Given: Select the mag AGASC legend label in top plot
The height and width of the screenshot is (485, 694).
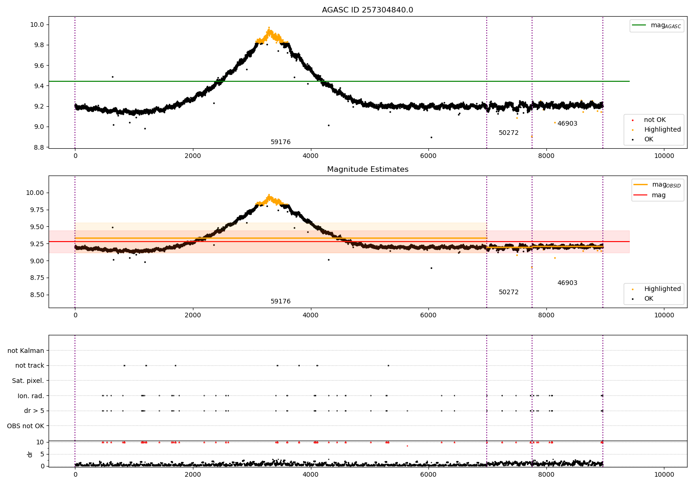Looking at the screenshot, I should coord(666,25).
